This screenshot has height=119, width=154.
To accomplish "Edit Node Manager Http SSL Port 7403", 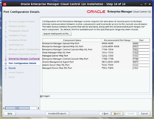I will [141, 53].
